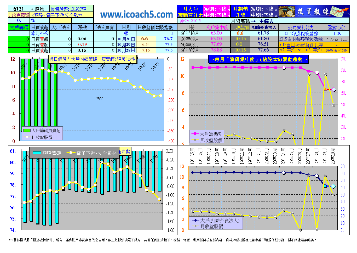Click the navy 大戶(扣除外資法人) legend marker
The width and height of the screenshot is (357, 253).
tap(195, 221)
